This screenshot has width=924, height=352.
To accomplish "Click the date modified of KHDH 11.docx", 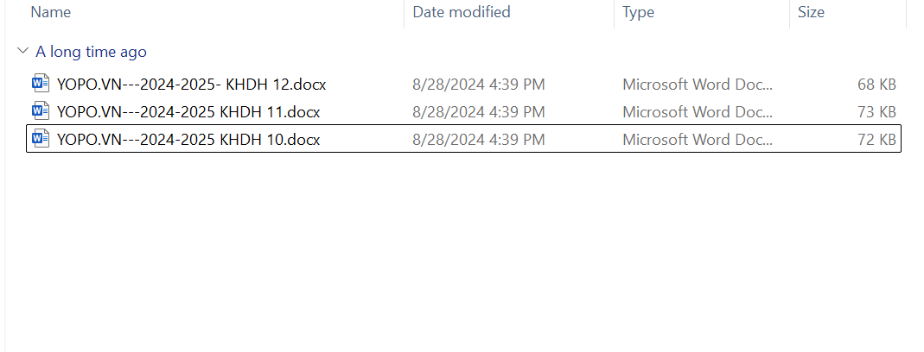I will (x=478, y=112).
